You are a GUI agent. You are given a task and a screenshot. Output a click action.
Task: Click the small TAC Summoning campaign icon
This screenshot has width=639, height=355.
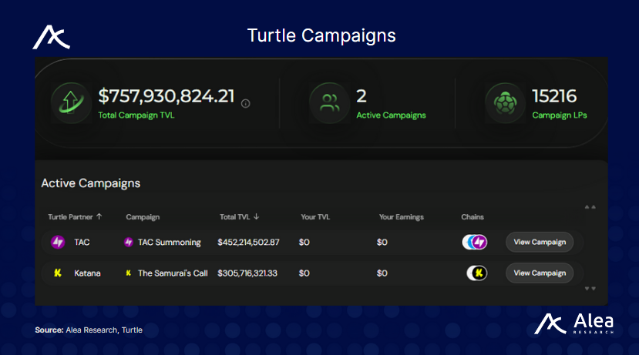pyautogui.click(x=129, y=243)
